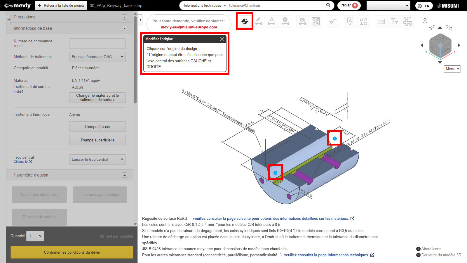Click the isometric view cube icon
Screen dimensions: 467x263
[x=425, y=21]
